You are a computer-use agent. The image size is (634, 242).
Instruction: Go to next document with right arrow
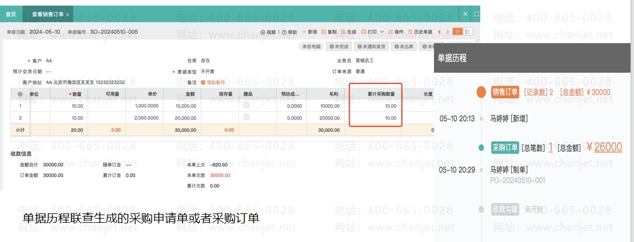(x=447, y=31)
